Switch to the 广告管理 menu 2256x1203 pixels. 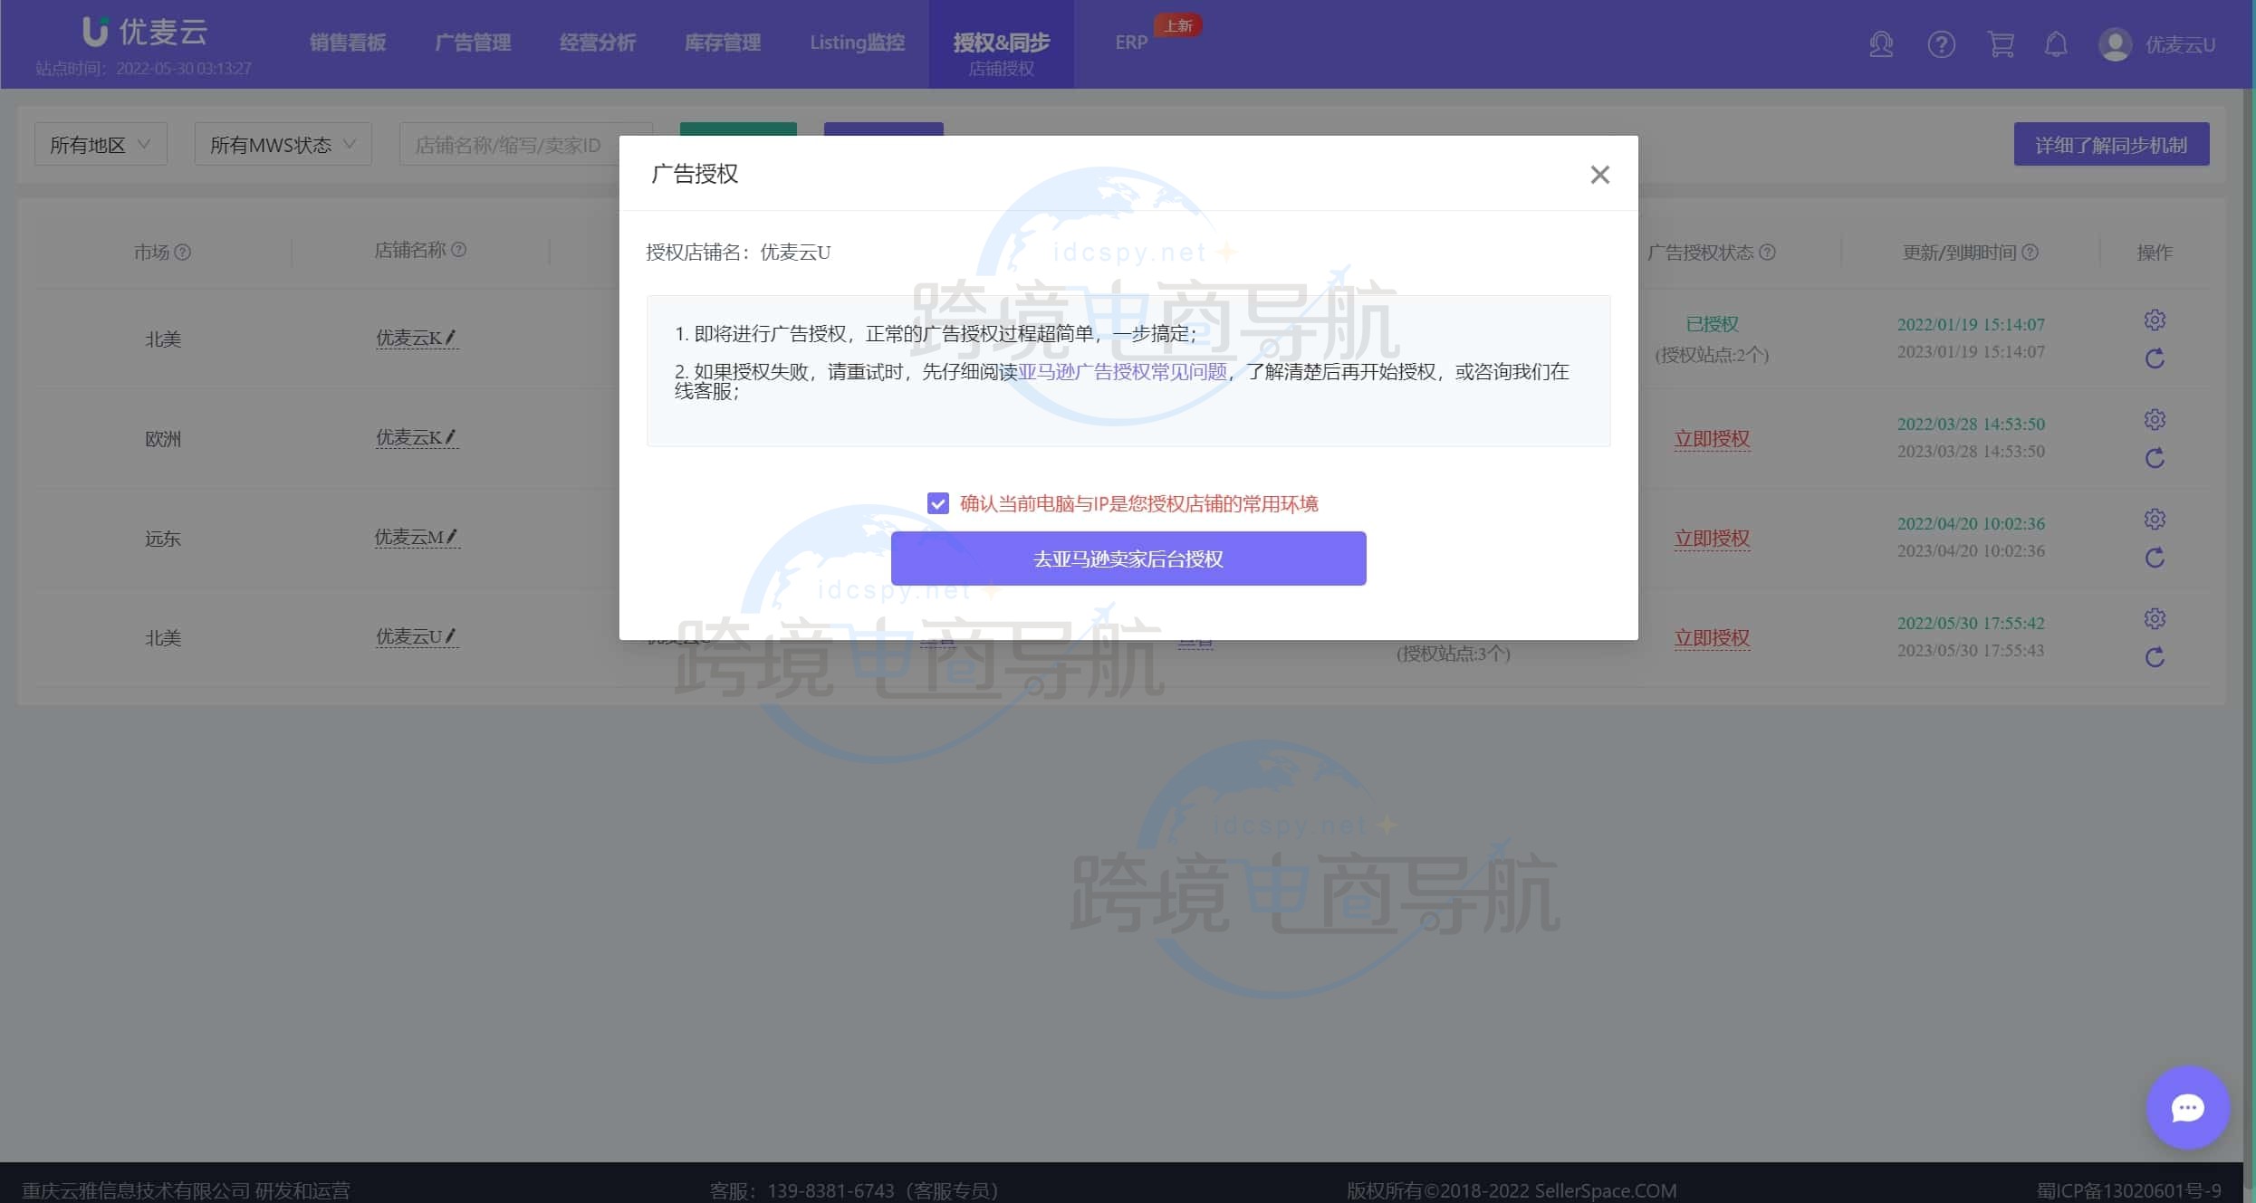473,43
